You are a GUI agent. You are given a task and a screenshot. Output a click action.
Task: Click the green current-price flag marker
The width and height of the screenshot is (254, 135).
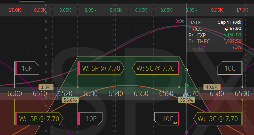187,86
